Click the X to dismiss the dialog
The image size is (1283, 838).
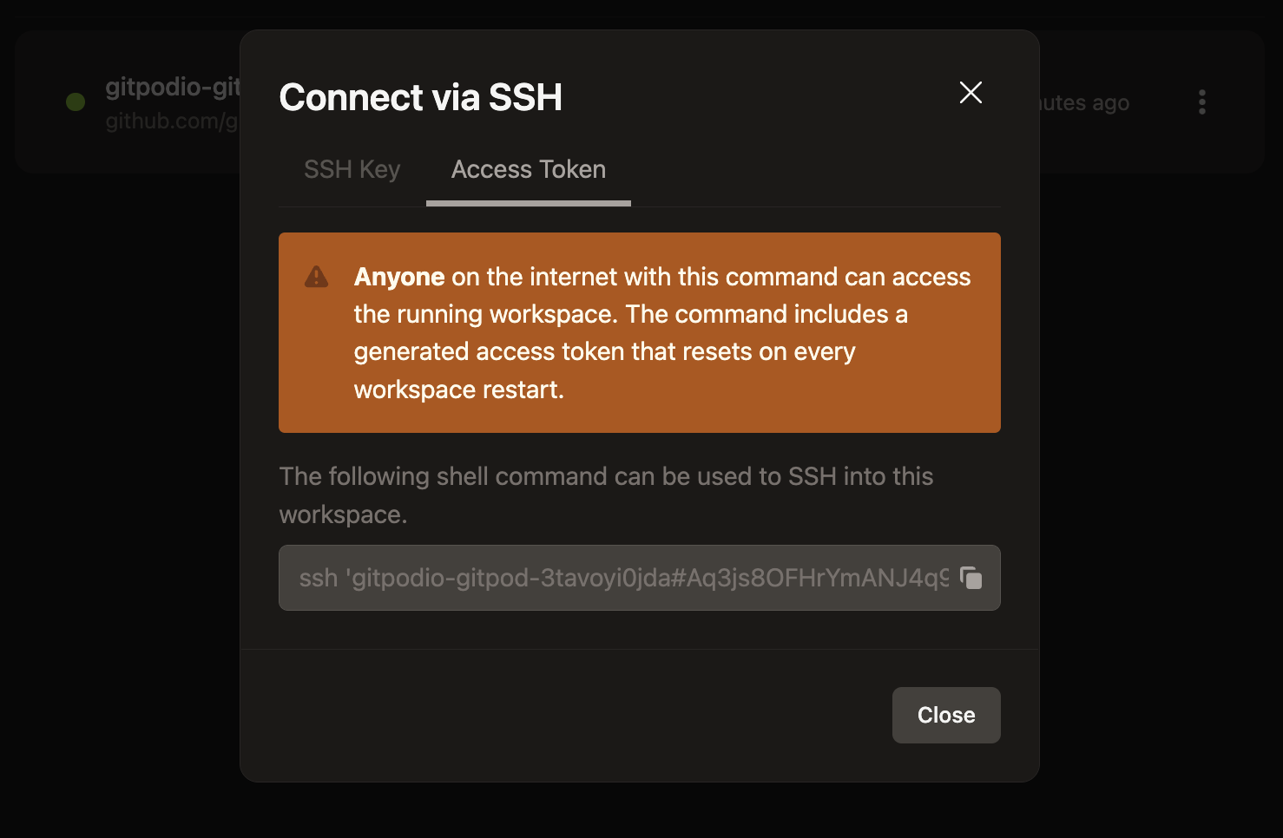pos(970,93)
